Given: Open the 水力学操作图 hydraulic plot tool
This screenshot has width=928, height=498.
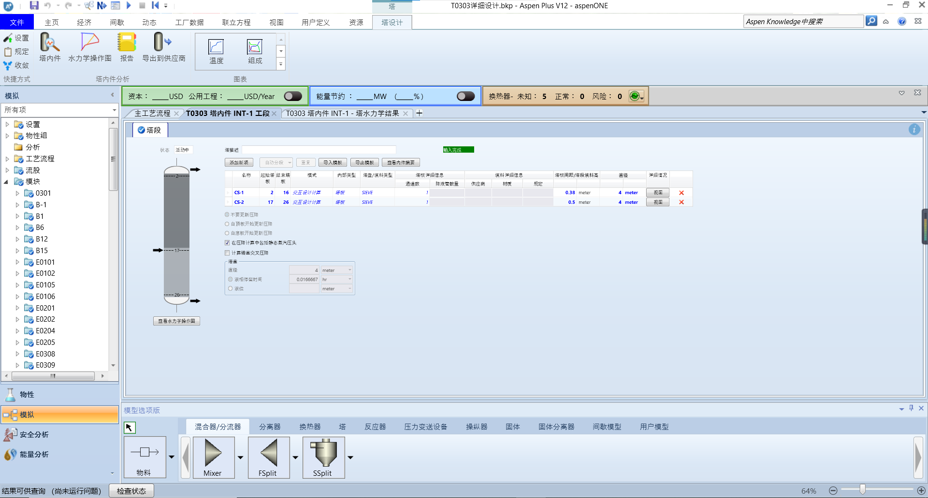Looking at the screenshot, I should click(90, 47).
